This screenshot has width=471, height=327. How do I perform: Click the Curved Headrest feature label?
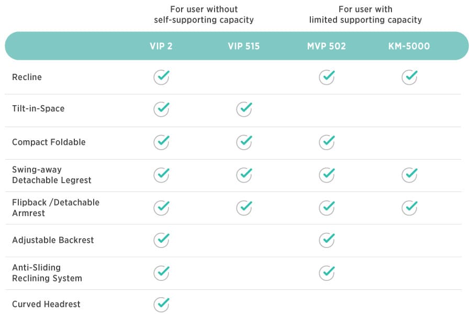tap(46, 304)
